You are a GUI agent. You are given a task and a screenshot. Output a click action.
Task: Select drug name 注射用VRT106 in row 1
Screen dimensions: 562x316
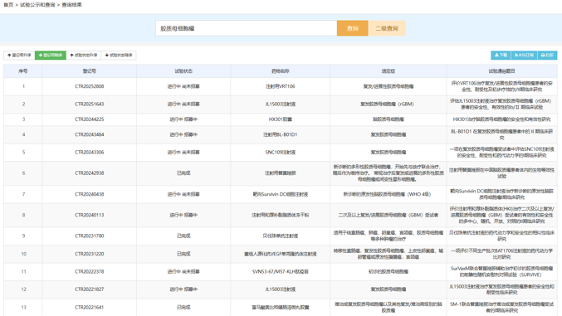pos(281,86)
